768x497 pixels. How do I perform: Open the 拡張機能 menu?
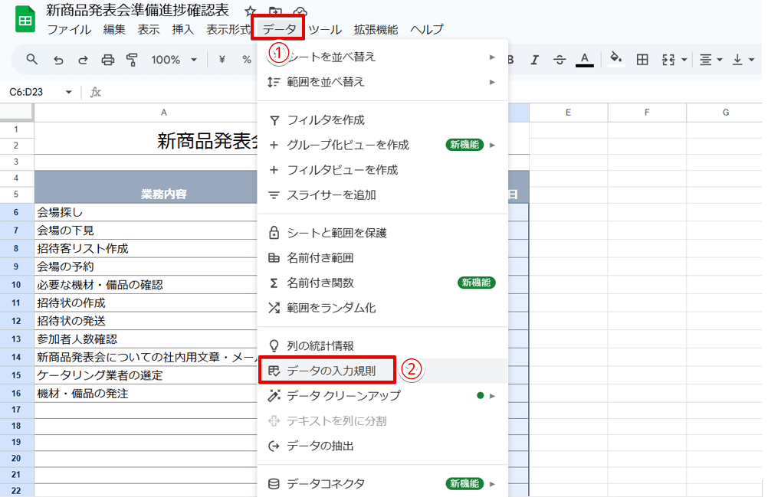pyautogui.click(x=376, y=29)
